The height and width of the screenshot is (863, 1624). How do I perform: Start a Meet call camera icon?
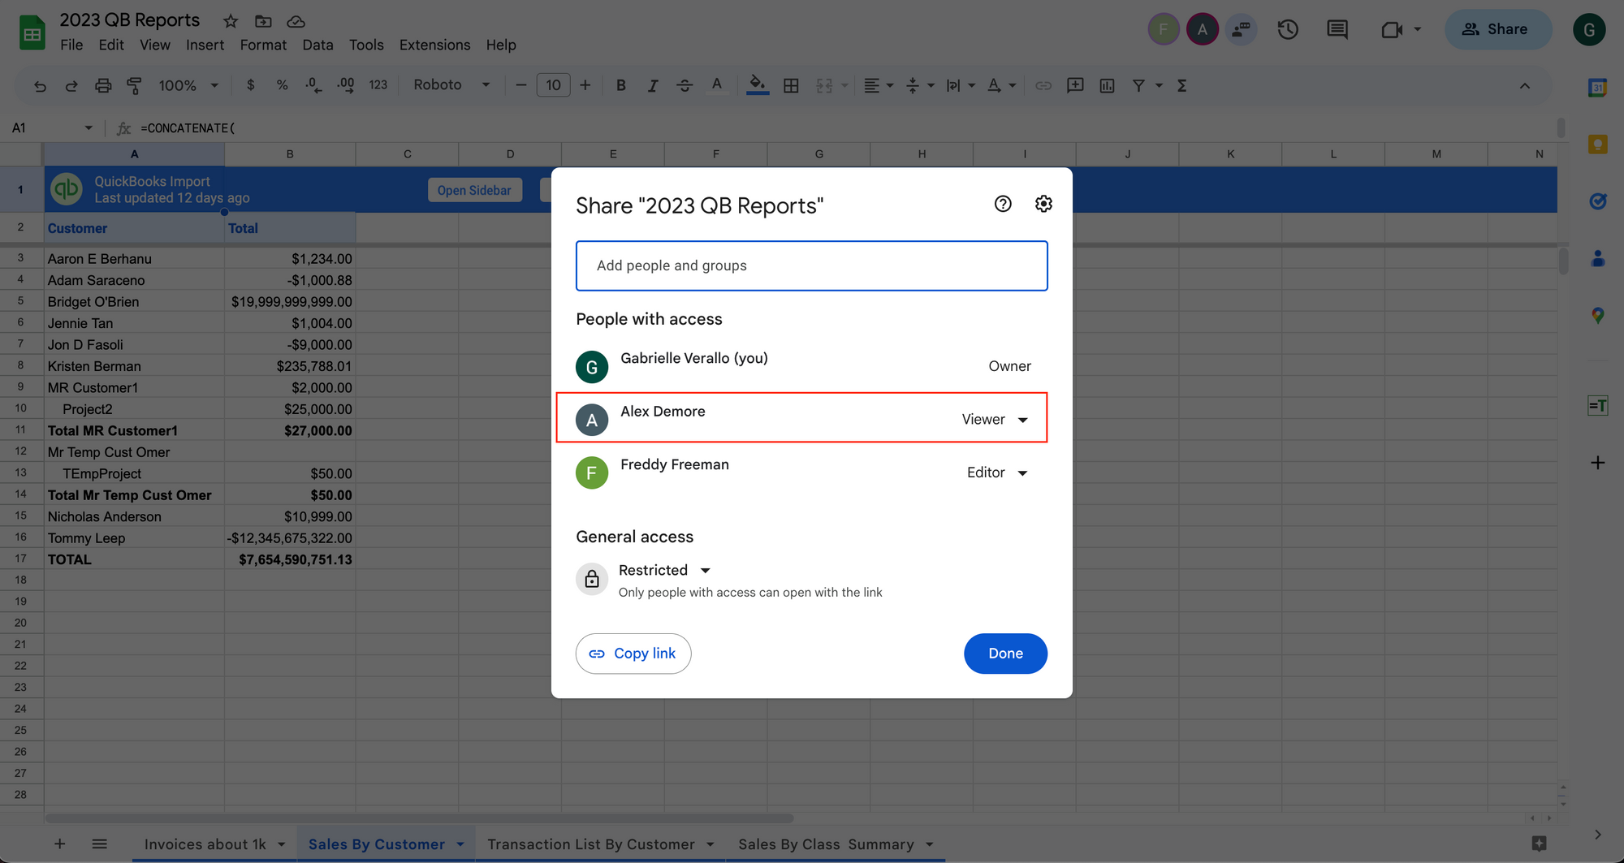point(1392,29)
